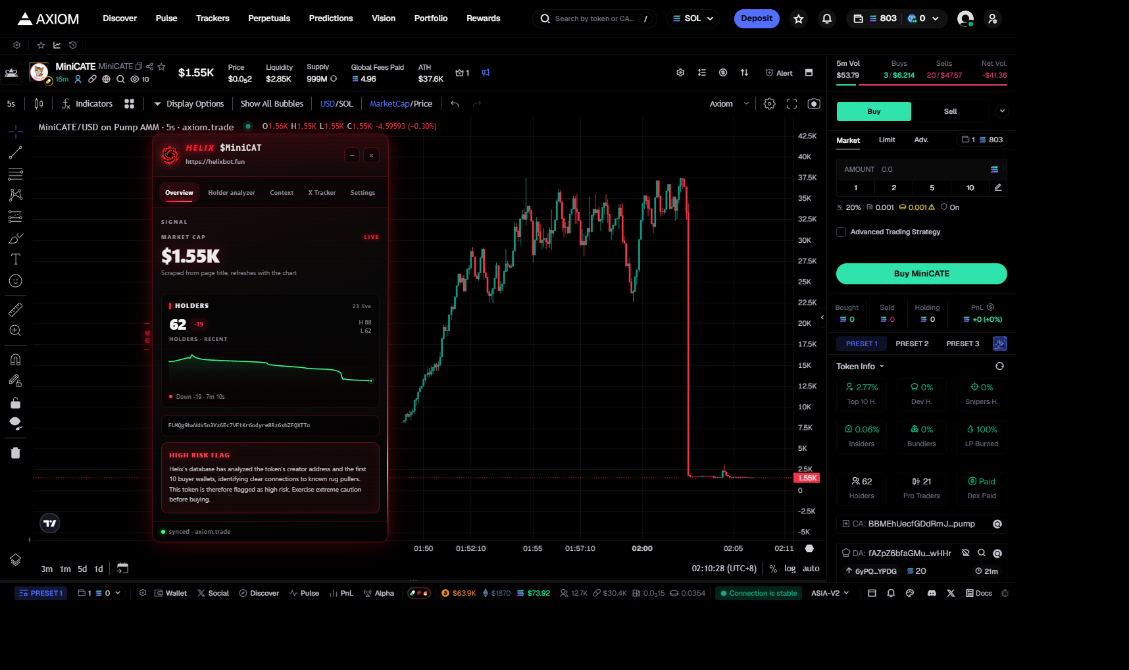Open the Pulse menu item
Image resolution: width=1129 pixels, height=670 pixels.
pos(166,18)
